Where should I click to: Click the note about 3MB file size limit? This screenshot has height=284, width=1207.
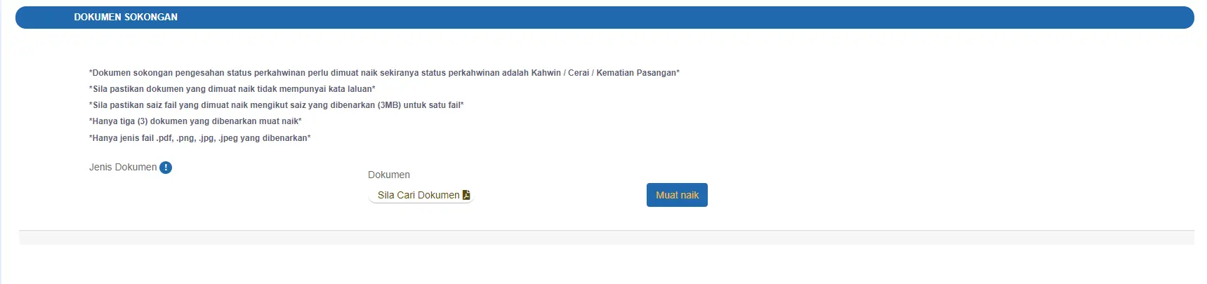[277, 105]
